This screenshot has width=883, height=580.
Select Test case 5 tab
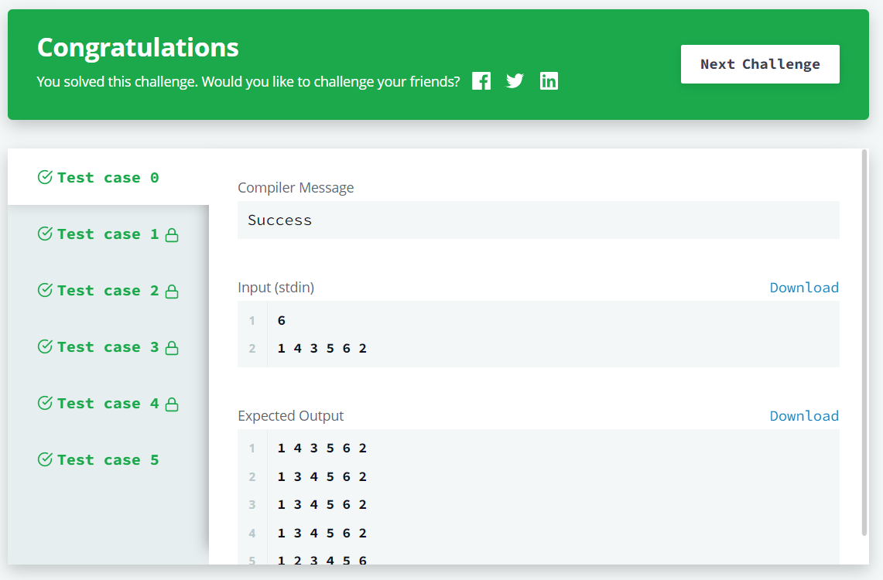(x=108, y=459)
